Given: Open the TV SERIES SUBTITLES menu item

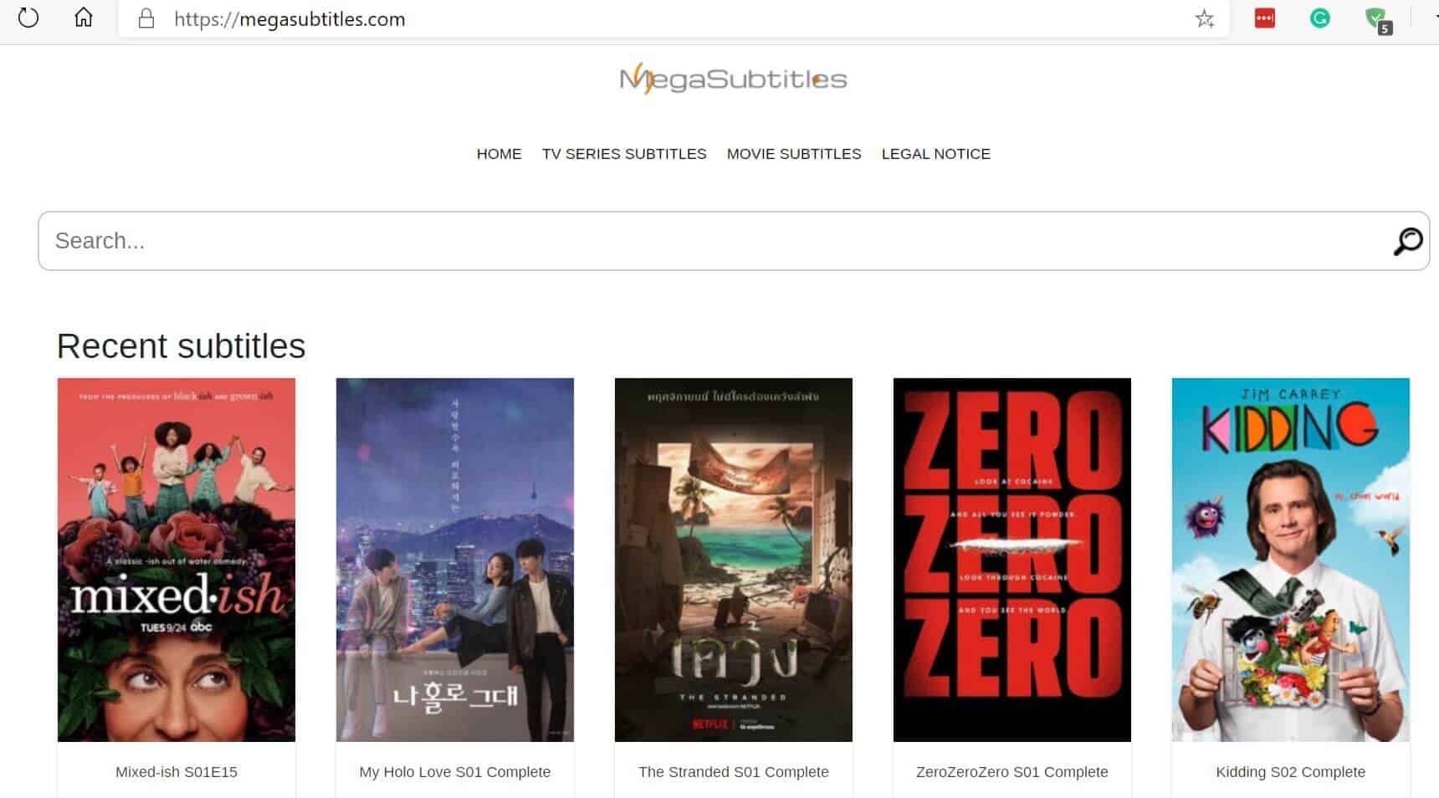Looking at the screenshot, I should tap(624, 154).
